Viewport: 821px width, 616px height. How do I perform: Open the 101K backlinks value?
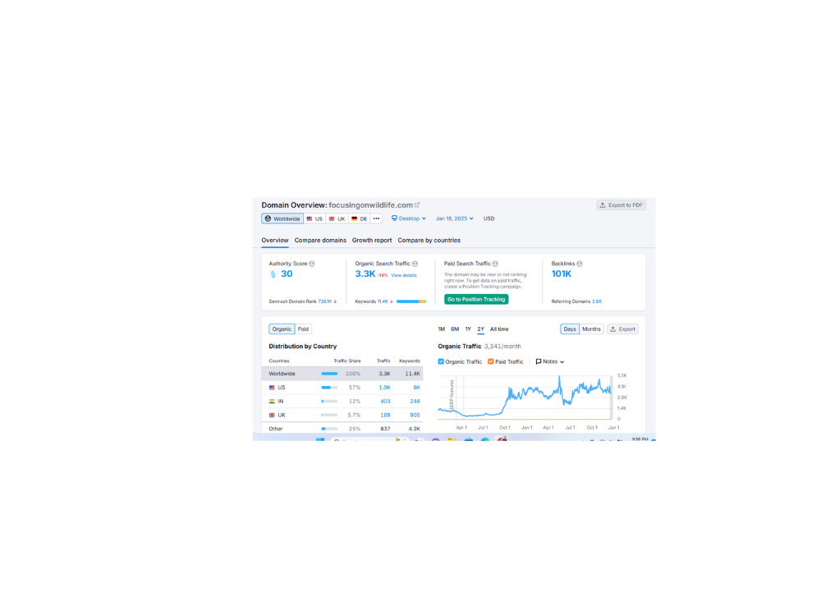562,274
